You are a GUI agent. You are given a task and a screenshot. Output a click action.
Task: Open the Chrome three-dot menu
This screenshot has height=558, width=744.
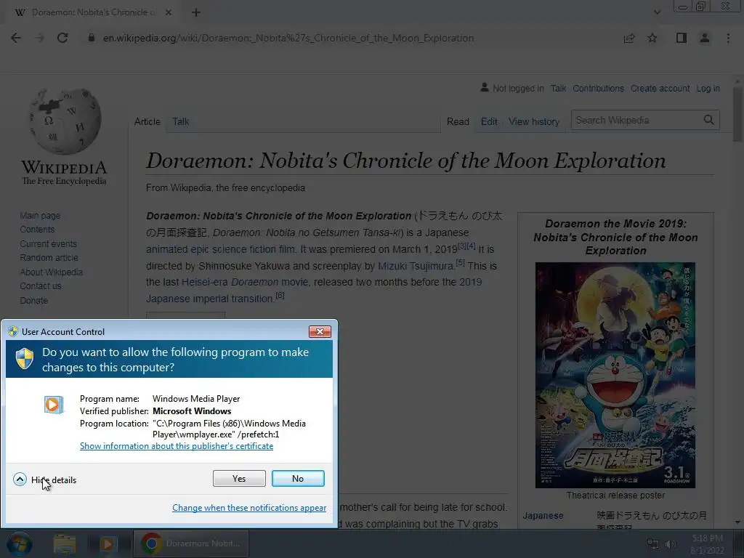click(x=728, y=38)
